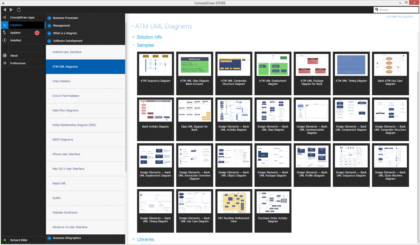This screenshot has width=420, height=245.
Task: Click the About info icon
Action: [4, 56]
